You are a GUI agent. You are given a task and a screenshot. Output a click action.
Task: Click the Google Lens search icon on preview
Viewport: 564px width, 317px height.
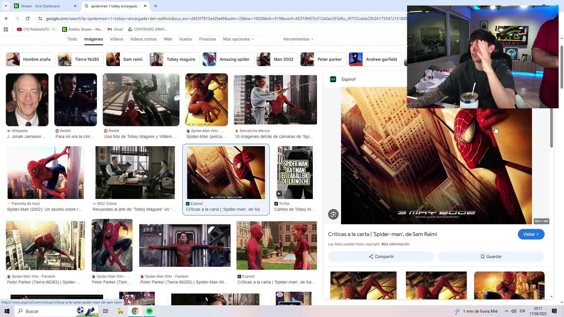pos(333,214)
